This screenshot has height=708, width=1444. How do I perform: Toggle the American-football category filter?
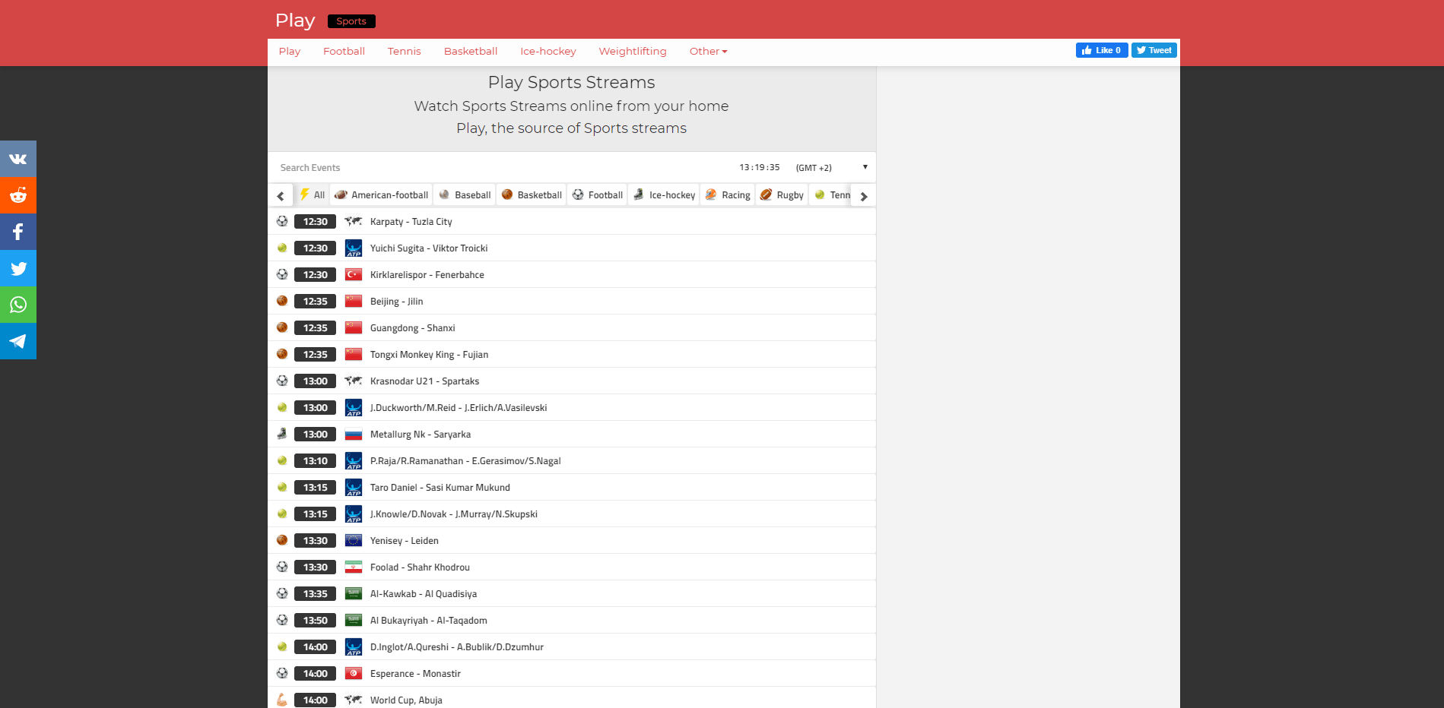tap(381, 194)
